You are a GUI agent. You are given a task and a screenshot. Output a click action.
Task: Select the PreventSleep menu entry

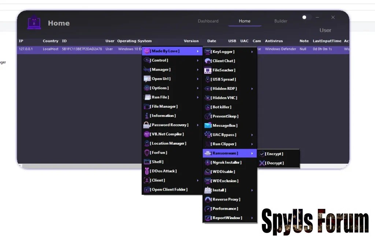pyautogui.click(x=225, y=116)
